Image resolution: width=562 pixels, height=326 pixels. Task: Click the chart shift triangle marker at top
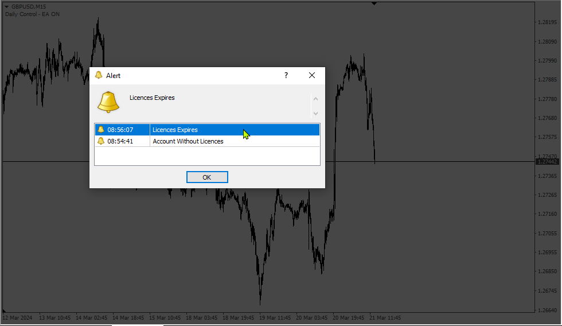click(x=374, y=3)
